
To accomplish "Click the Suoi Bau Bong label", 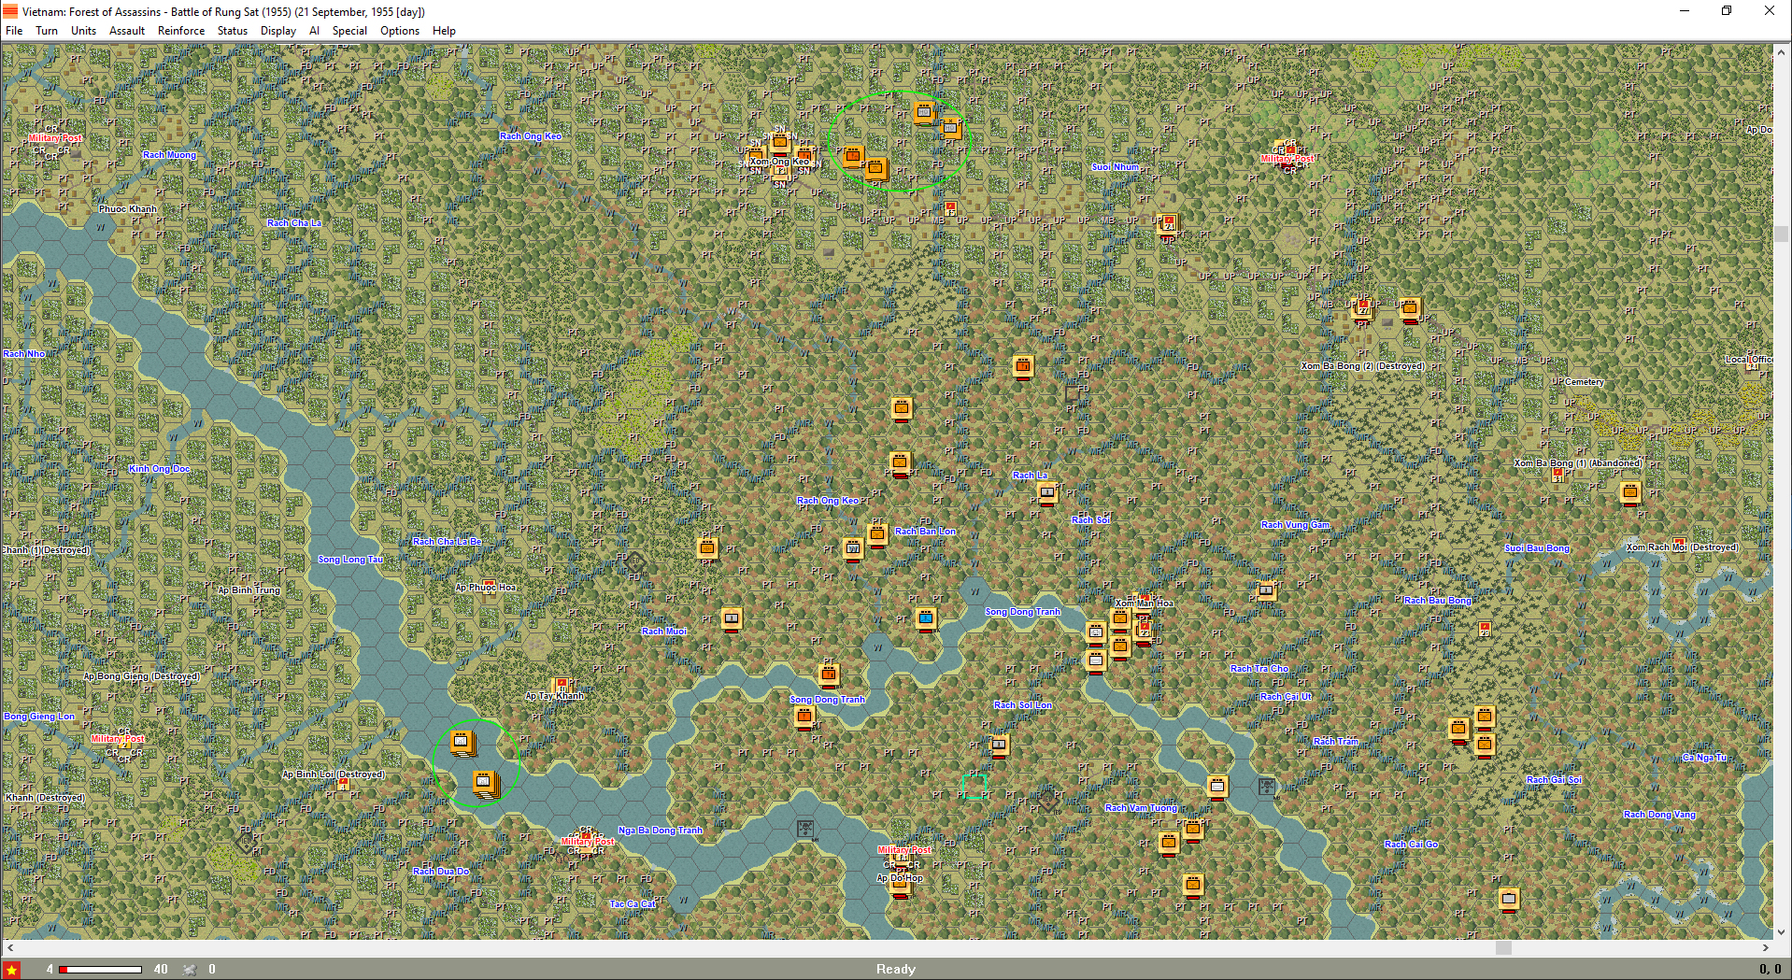I will pos(1537,548).
